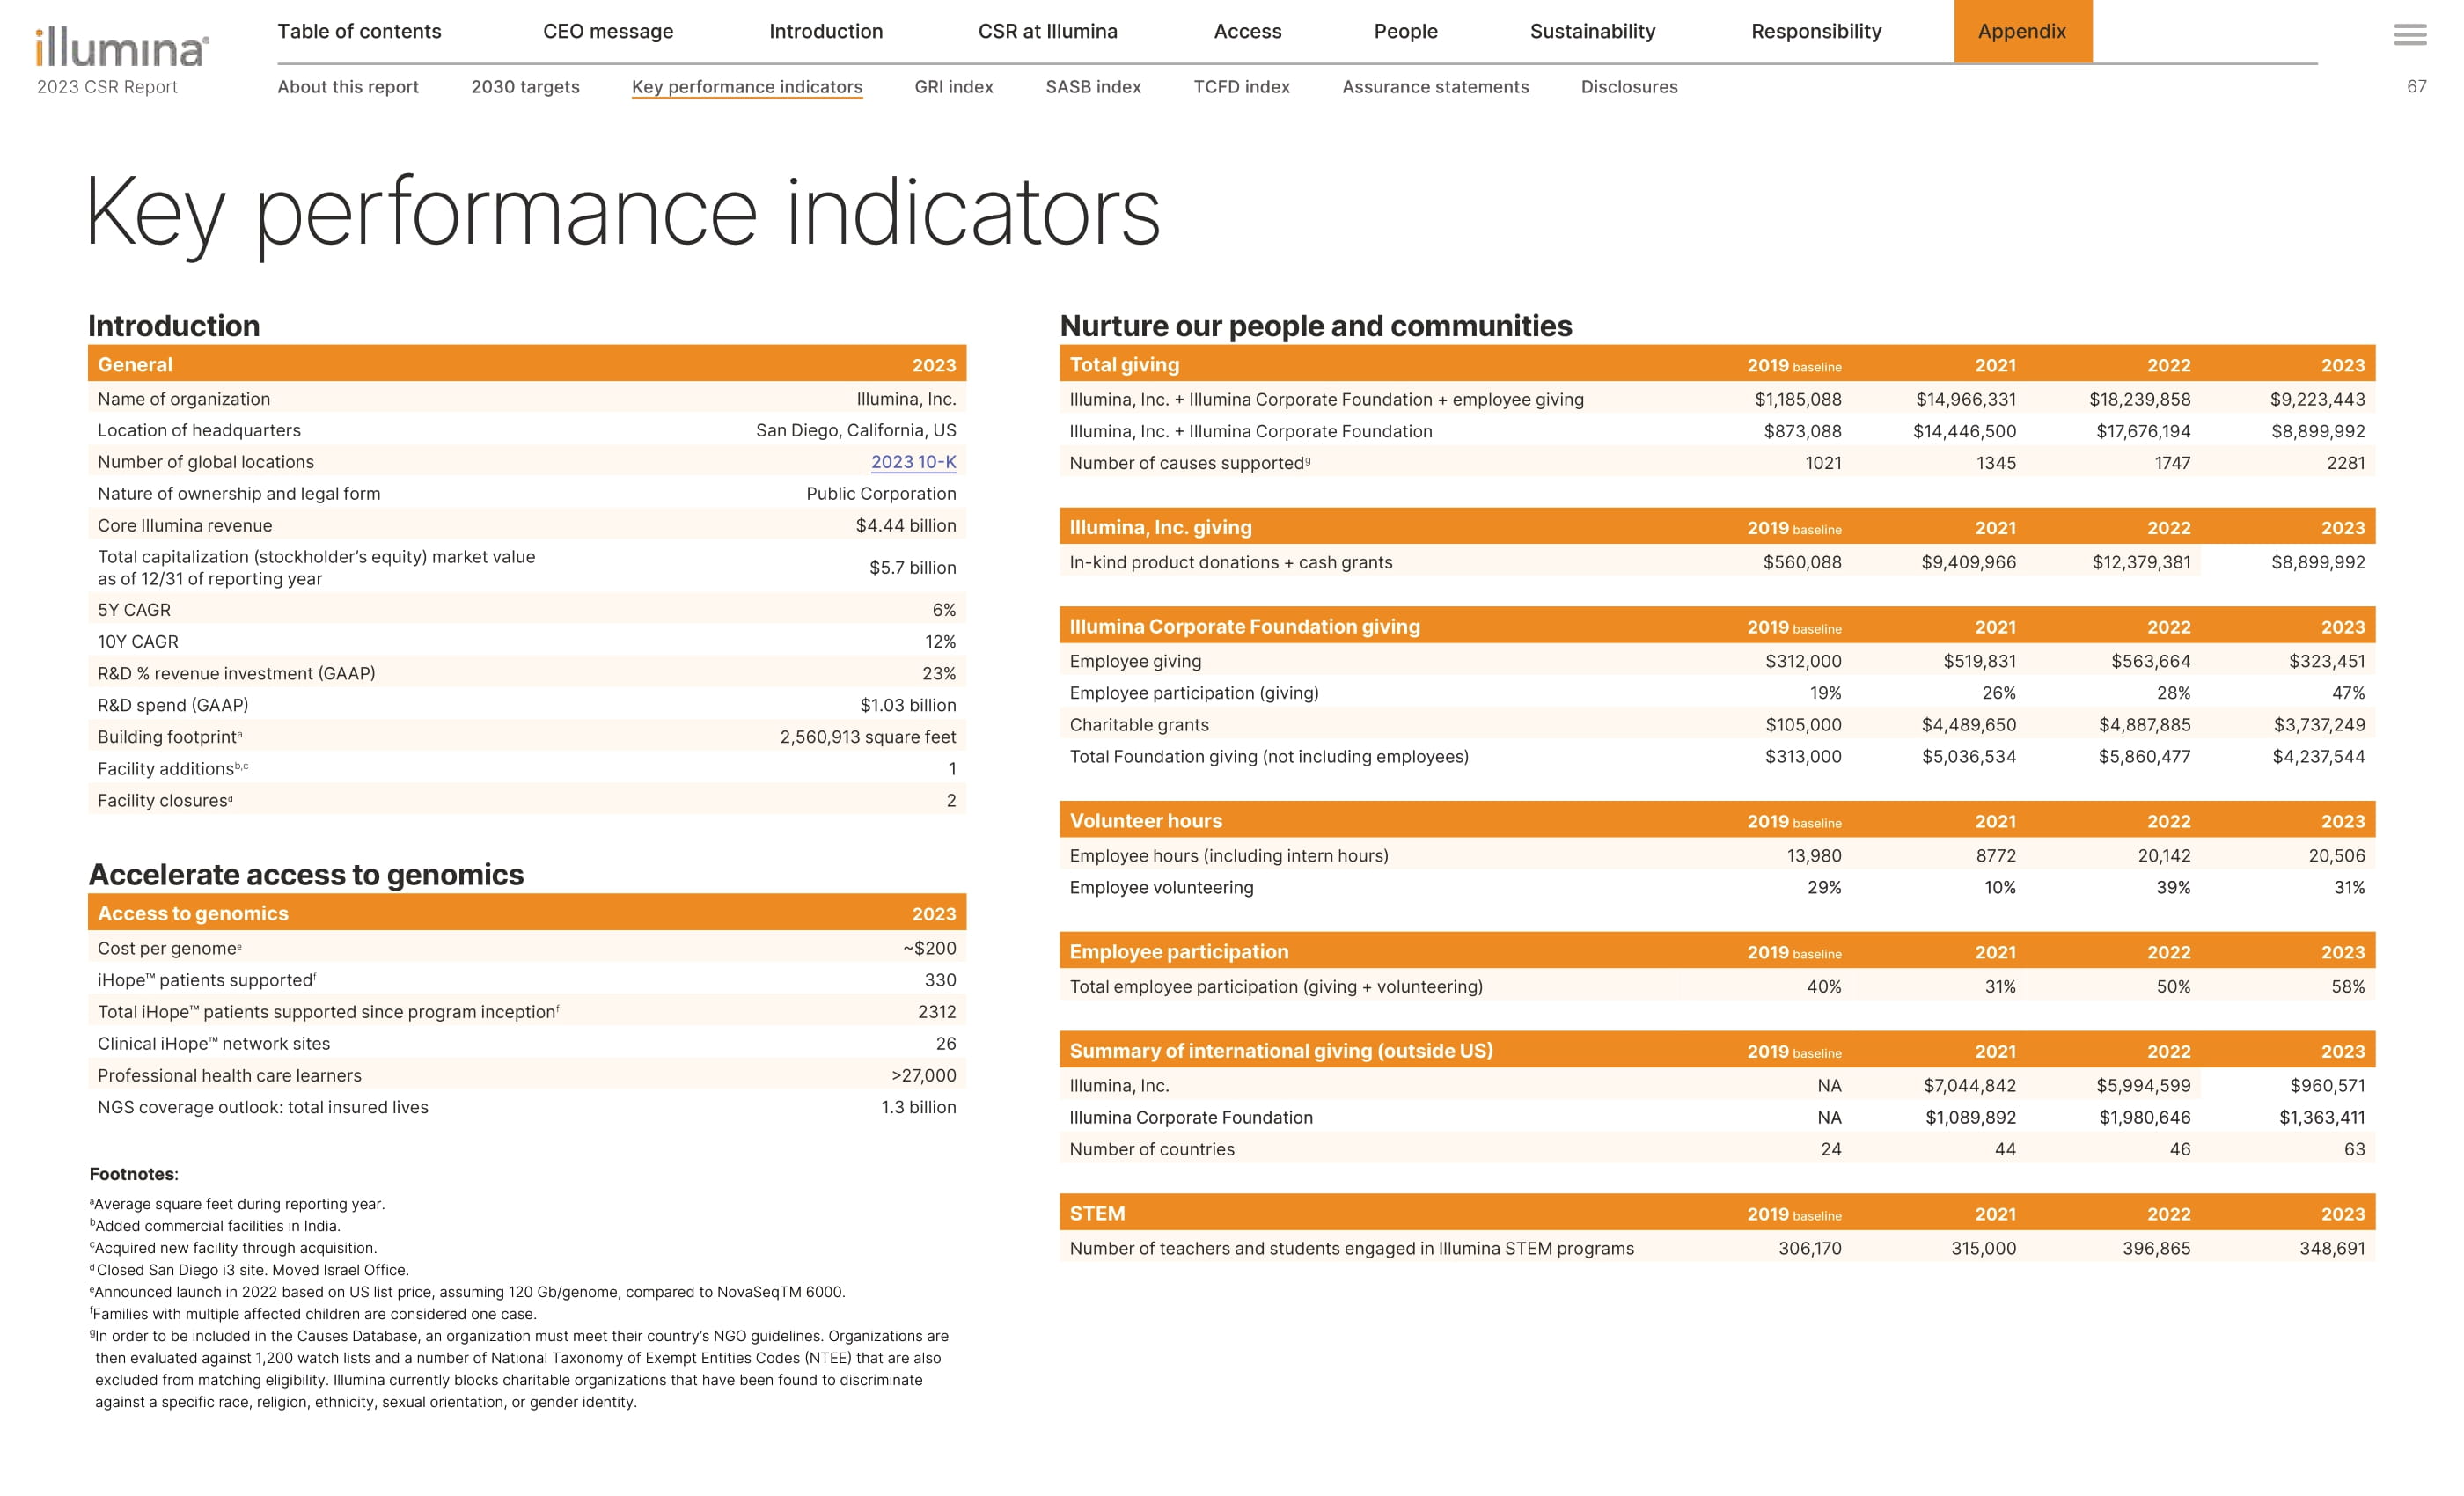View the Assurance statements section

tap(1434, 87)
